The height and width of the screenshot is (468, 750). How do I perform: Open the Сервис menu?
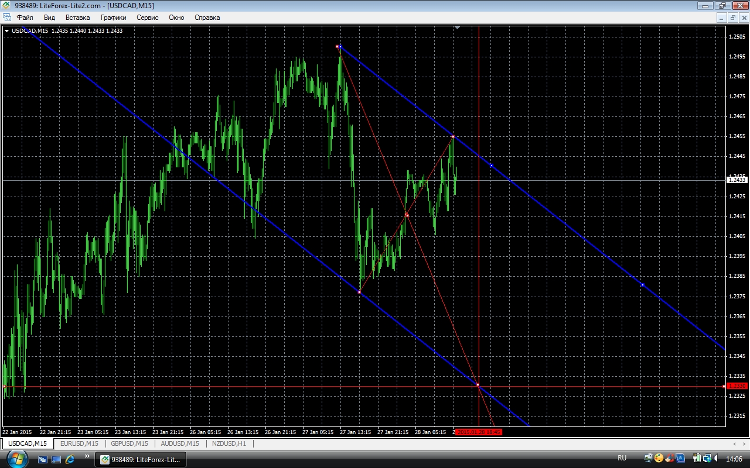(147, 18)
